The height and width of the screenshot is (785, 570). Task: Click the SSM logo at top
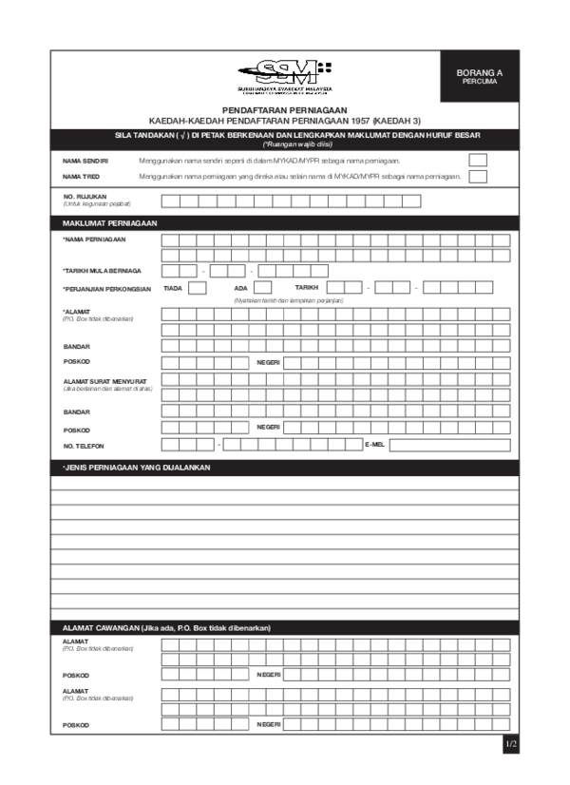tap(285, 77)
